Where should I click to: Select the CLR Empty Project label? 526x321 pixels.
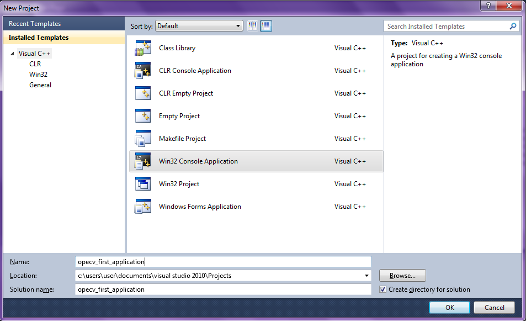(186, 93)
